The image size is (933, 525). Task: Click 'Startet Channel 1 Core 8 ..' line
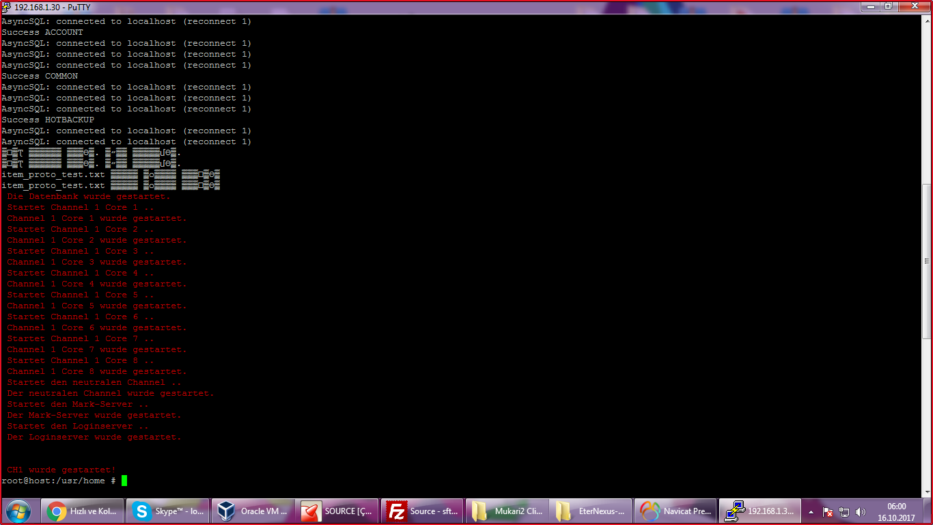tap(81, 360)
